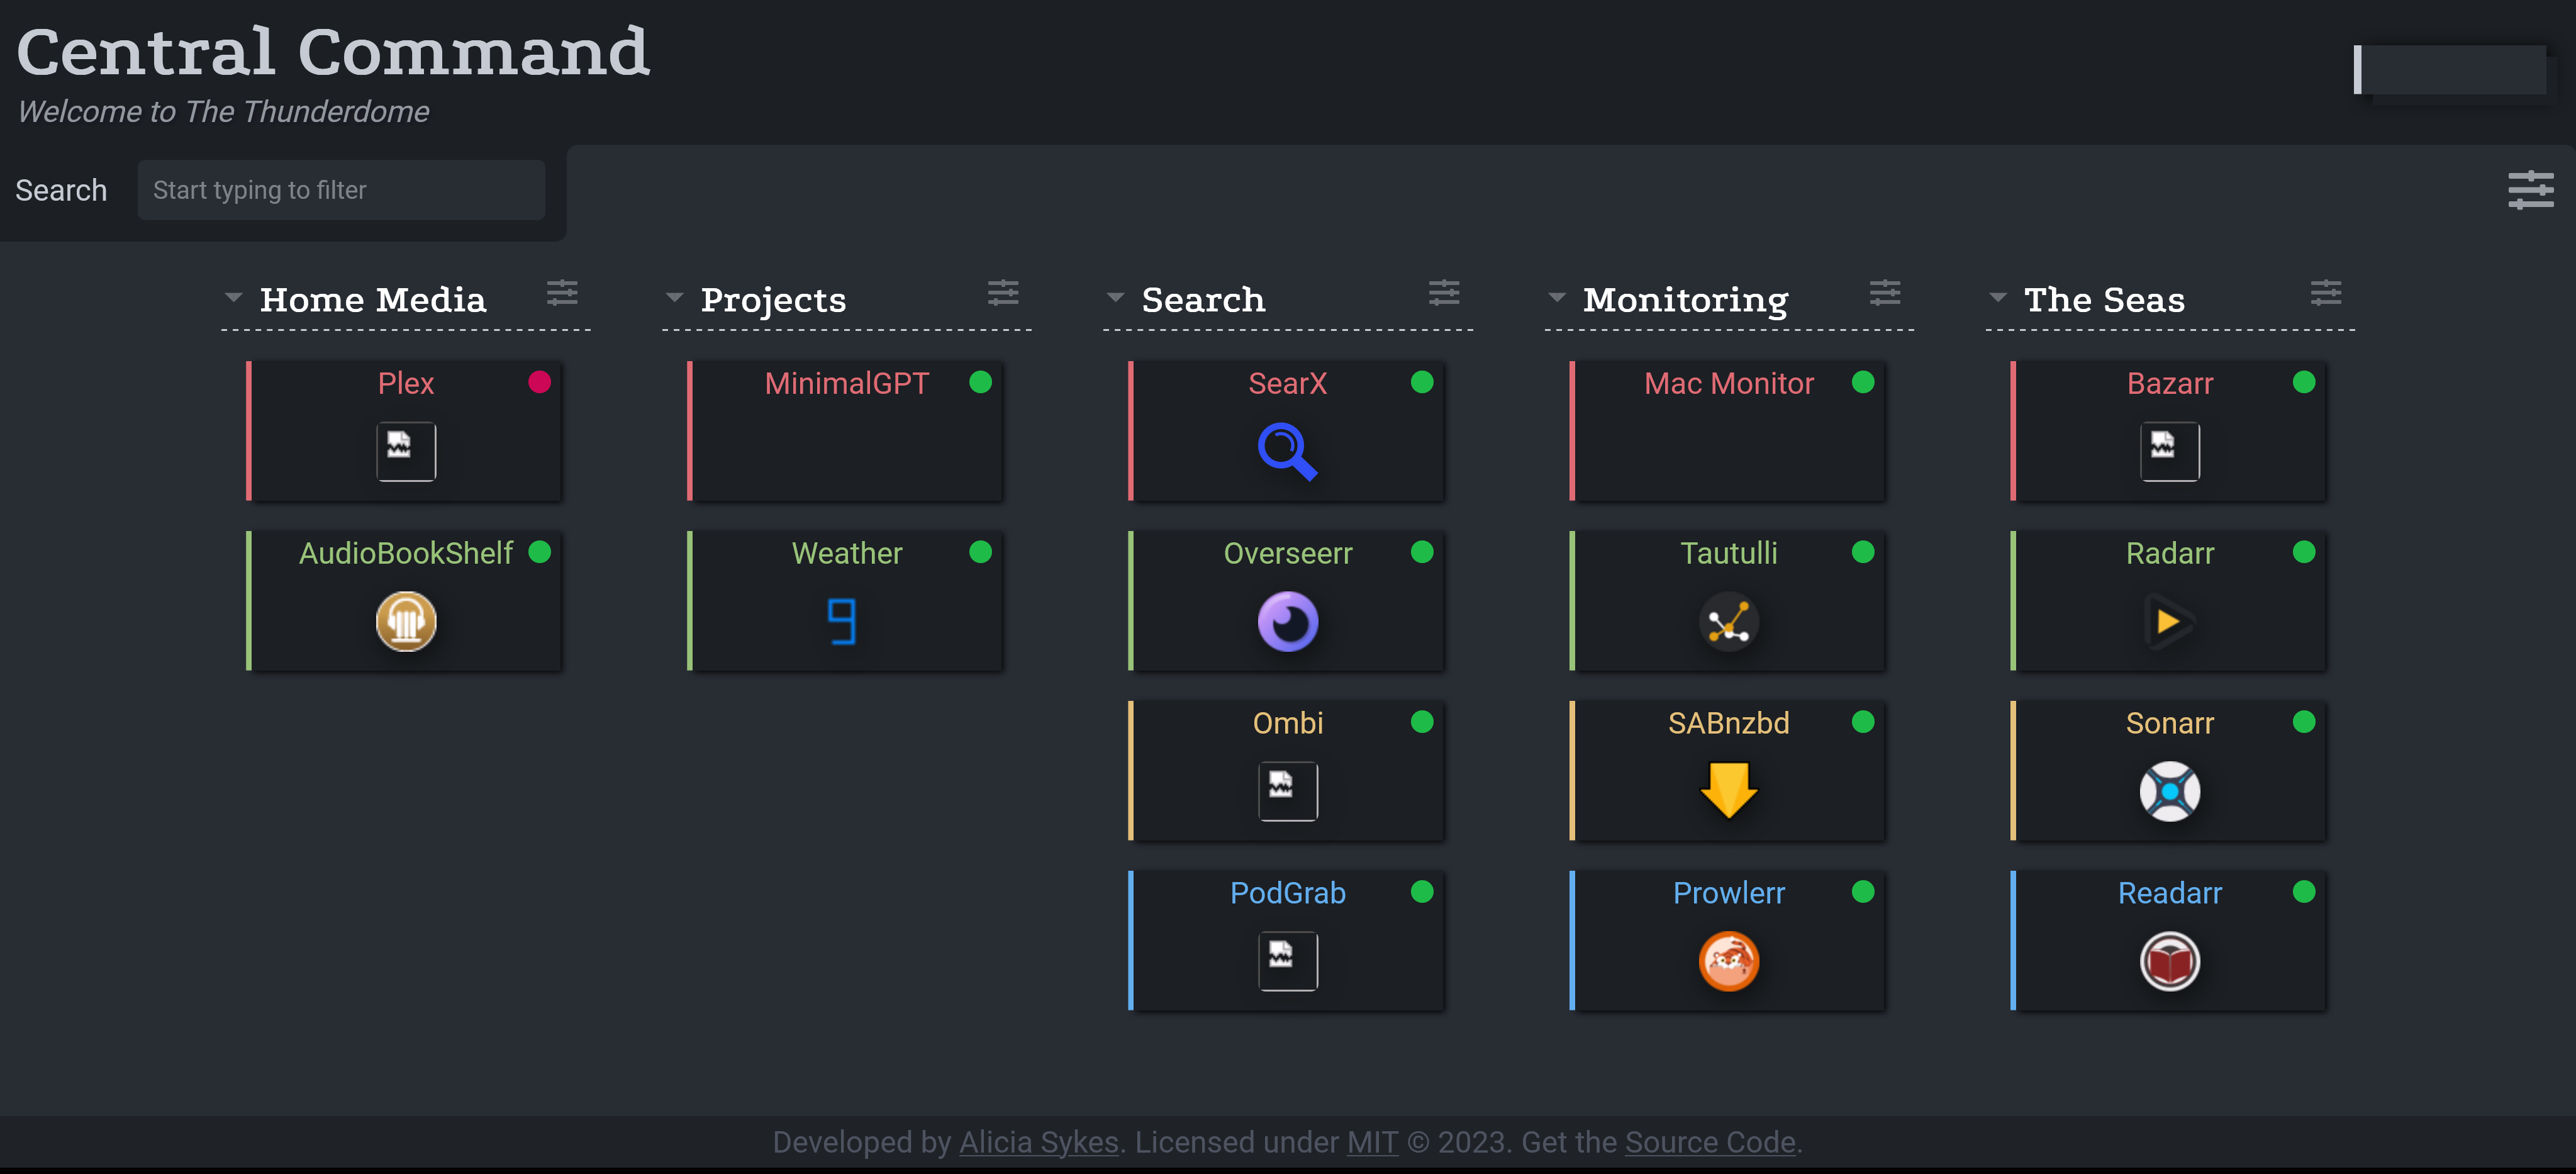Screen dimensions: 2576x1174
Task: Click the Projects section title
Action: (773, 300)
